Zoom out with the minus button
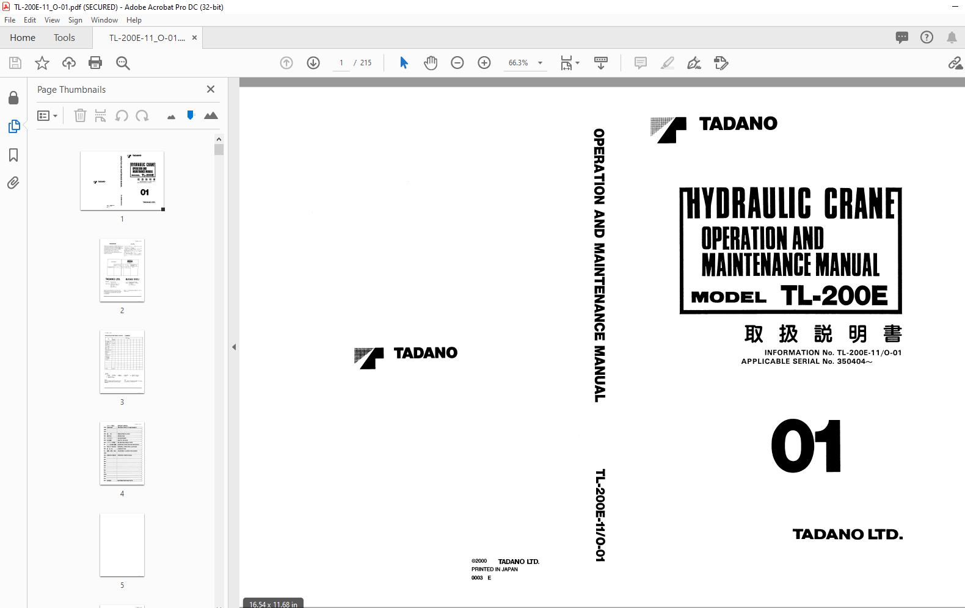Viewport: 965px width, 608px height. click(457, 63)
